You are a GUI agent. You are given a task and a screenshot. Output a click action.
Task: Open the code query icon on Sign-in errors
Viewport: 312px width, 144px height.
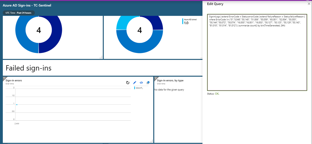(x=141, y=83)
